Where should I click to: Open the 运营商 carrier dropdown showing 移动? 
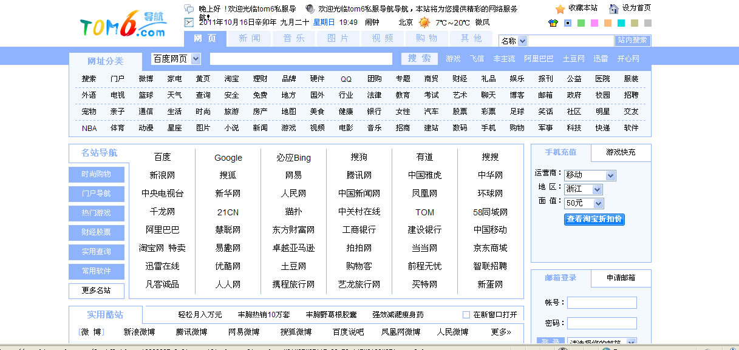[589, 175]
